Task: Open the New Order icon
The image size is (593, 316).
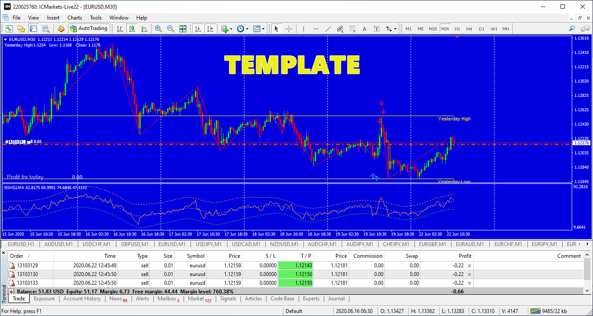Action: [x=61, y=29]
